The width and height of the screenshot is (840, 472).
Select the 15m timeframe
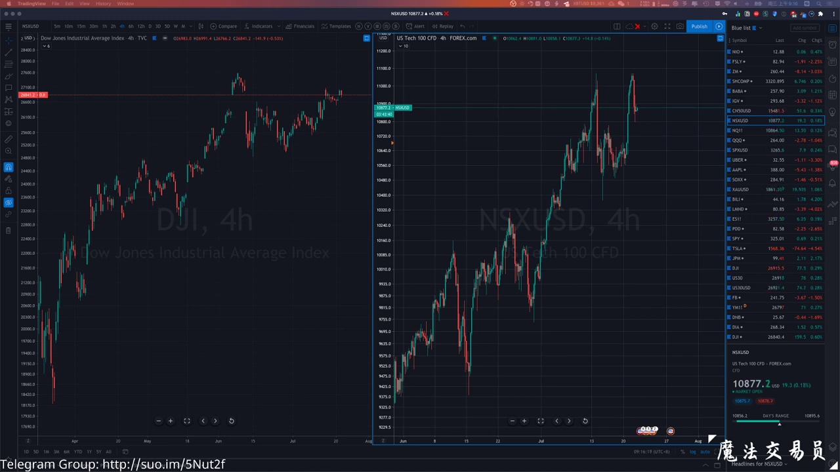[81, 26]
